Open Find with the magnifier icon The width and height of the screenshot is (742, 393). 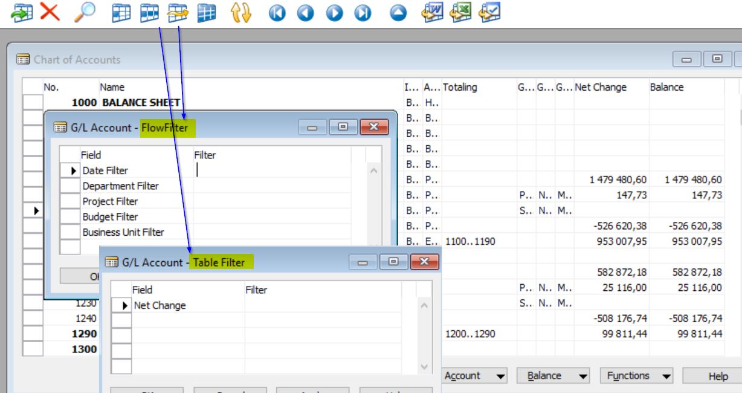(84, 13)
